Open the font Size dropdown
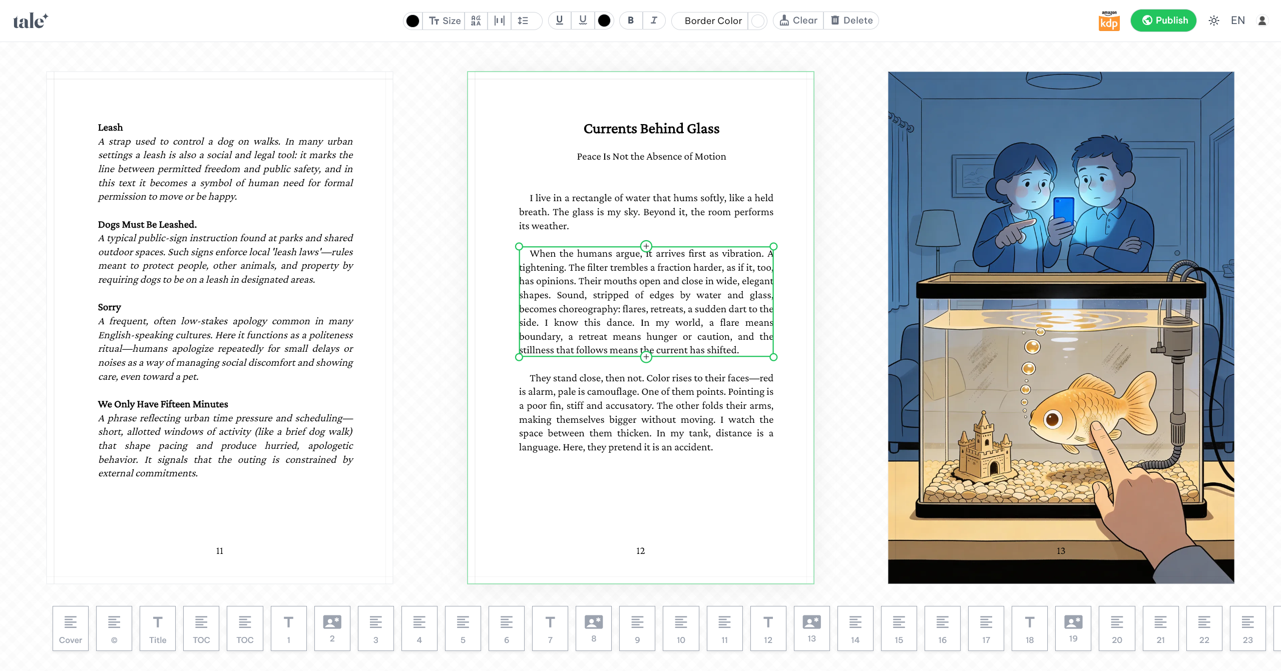This screenshot has height=671, width=1281. pyautogui.click(x=445, y=21)
